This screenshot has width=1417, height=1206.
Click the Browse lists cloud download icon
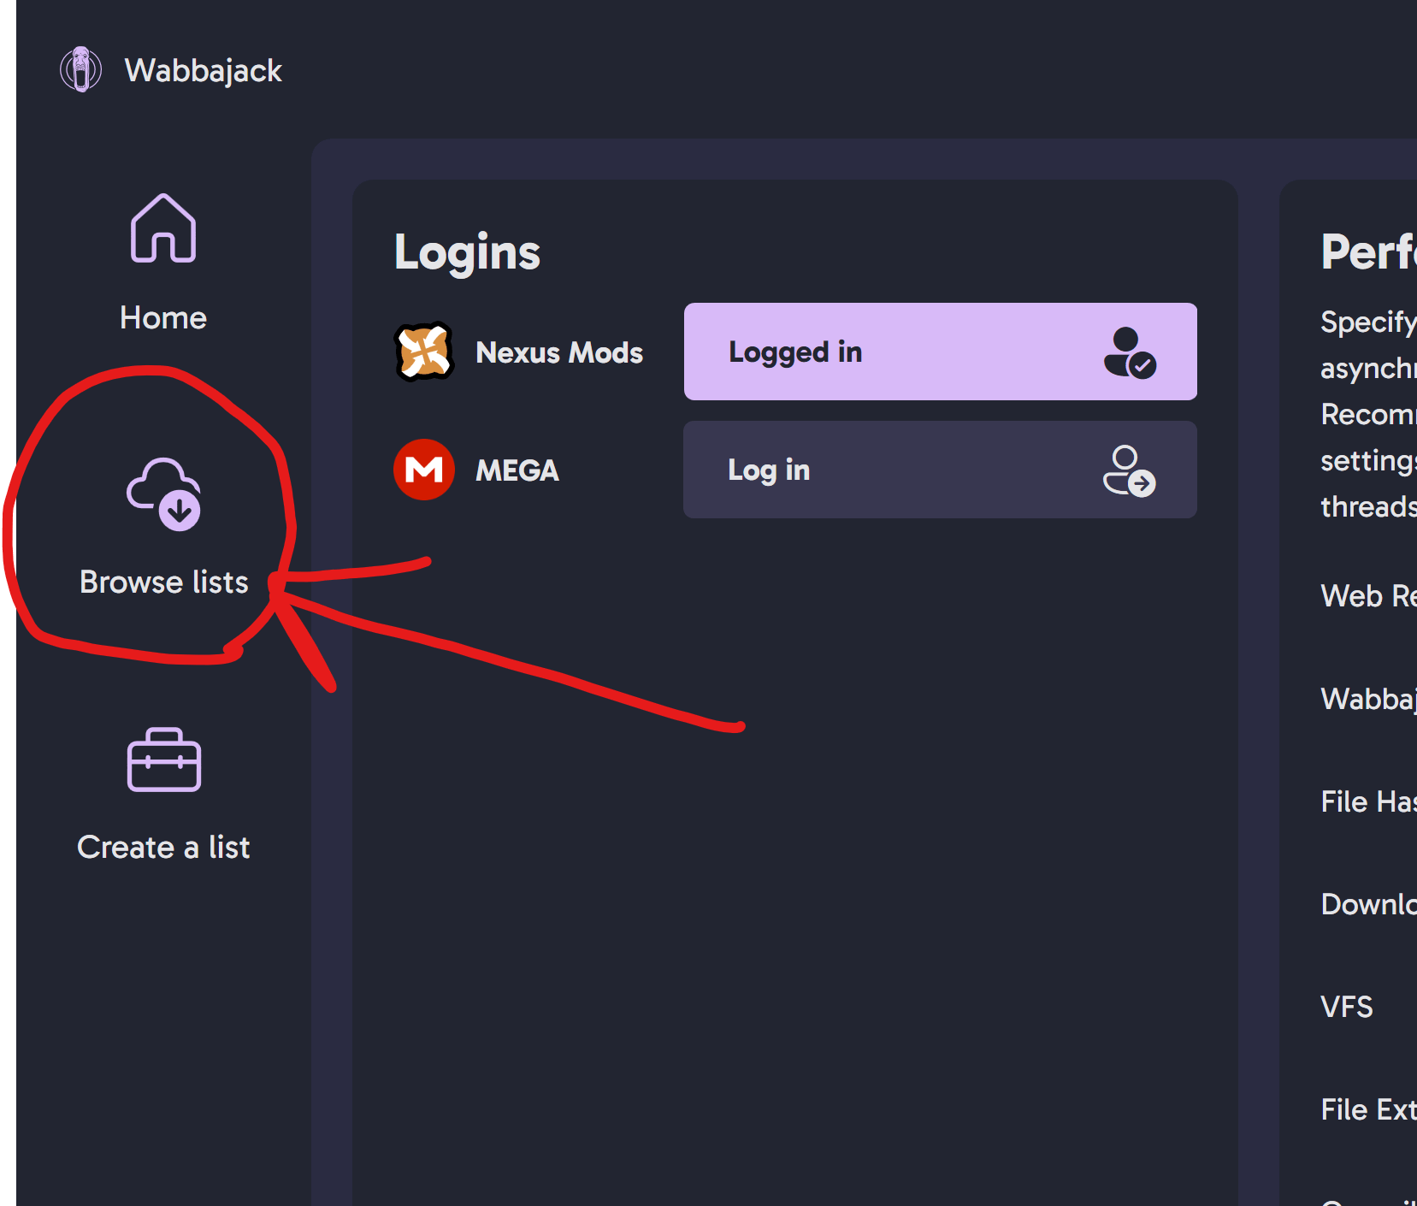pyautogui.click(x=164, y=494)
